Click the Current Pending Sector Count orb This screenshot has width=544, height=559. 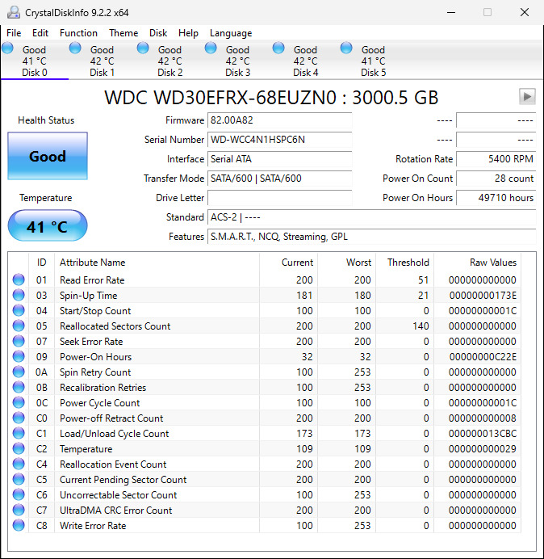point(19,479)
